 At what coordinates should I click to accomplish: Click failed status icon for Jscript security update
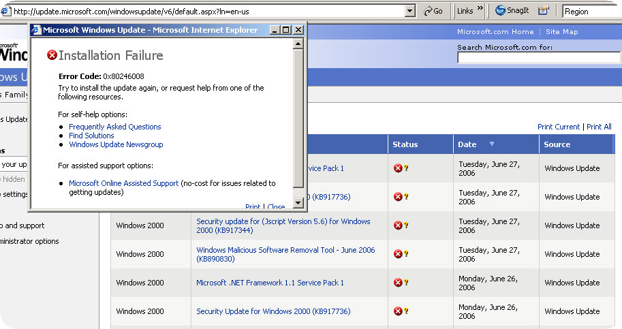[398, 225]
